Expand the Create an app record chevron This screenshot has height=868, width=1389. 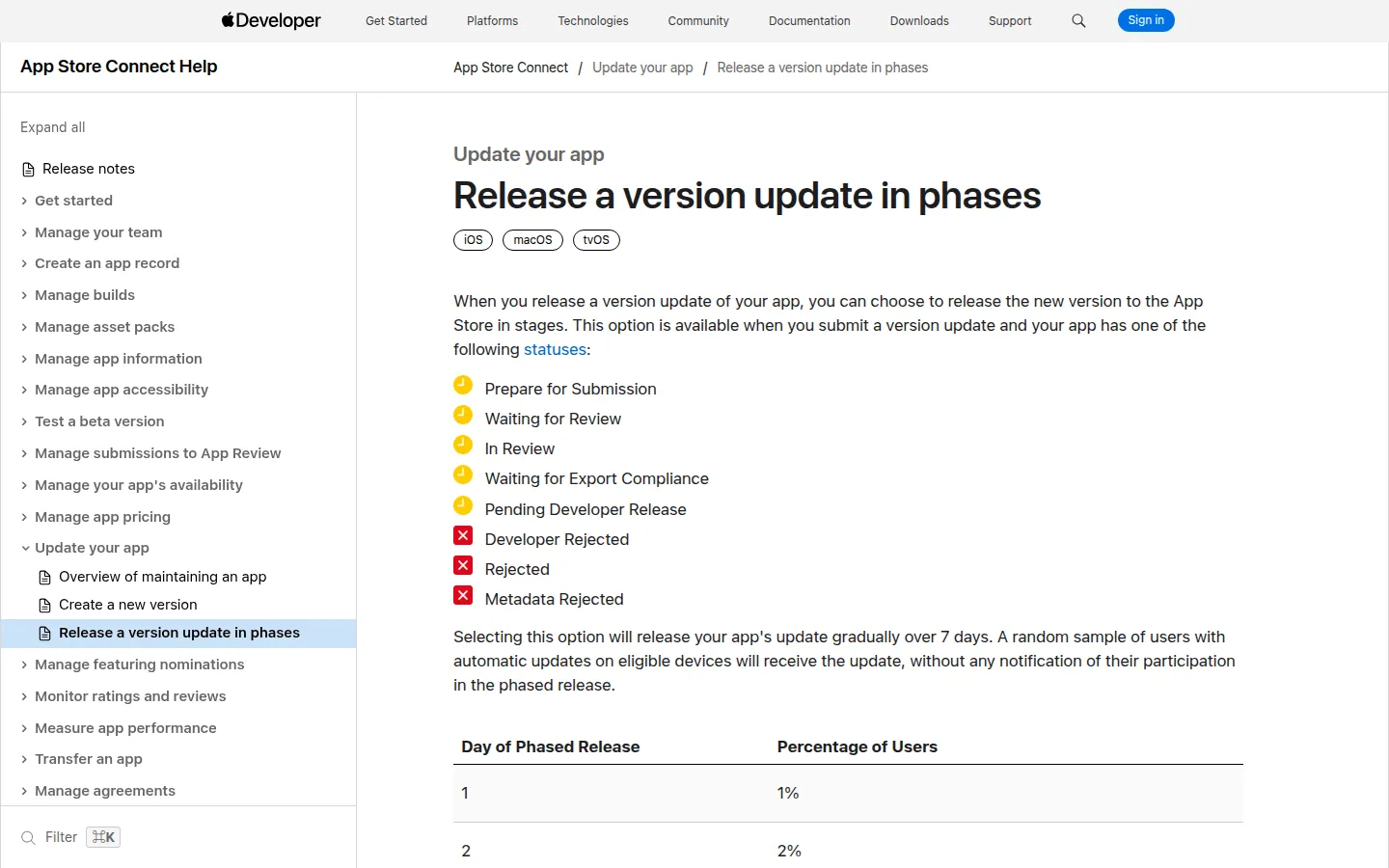(x=24, y=263)
